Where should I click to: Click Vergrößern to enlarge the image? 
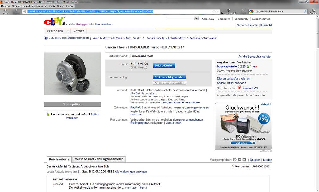coord(72,104)
